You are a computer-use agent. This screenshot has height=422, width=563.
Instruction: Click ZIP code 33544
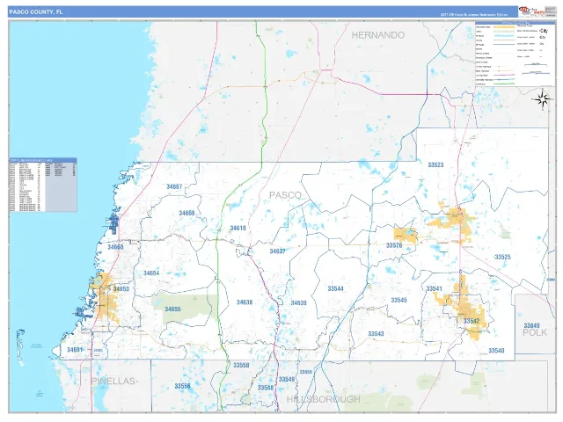pyautogui.click(x=335, y=288)
